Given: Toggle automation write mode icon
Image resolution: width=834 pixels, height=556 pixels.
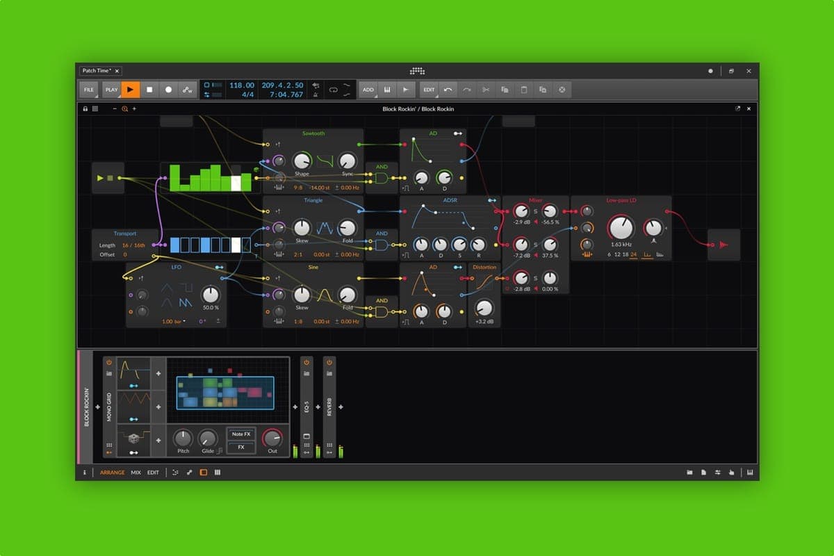Looking at the screenshot, I should [187, 90].
